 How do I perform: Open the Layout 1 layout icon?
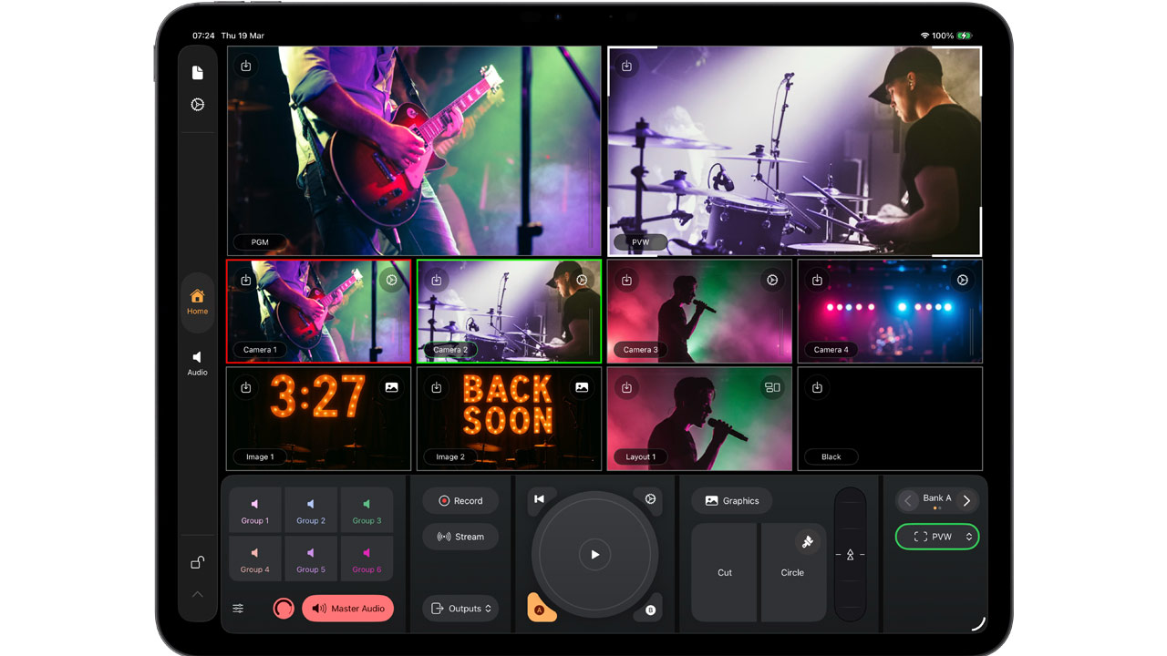point(772,387)
